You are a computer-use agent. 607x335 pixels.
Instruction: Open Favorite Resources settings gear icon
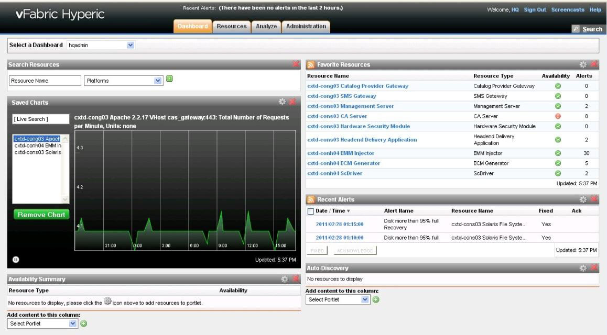583,64
